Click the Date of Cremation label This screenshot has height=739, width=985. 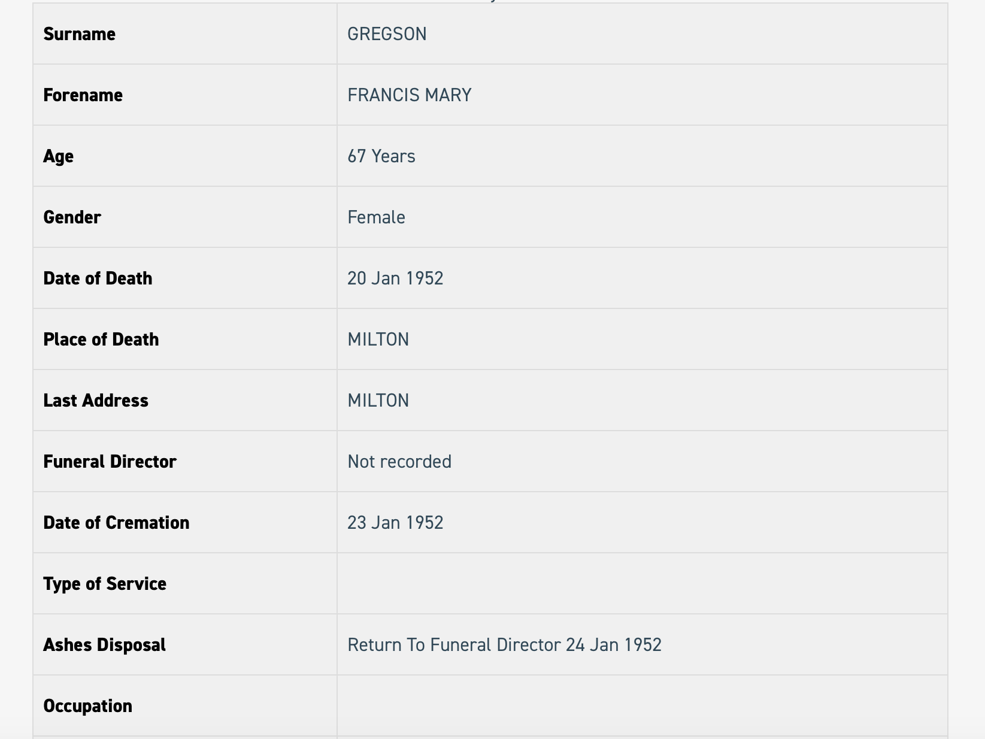click(117, 523)
